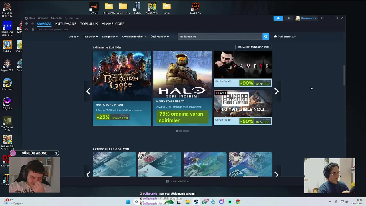
Task: Open the Görünüm menu
Action: 43,18
